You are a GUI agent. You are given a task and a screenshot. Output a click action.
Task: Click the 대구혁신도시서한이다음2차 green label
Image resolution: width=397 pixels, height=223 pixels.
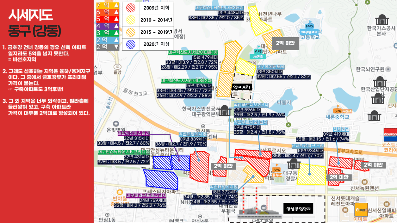coord(186,81)
